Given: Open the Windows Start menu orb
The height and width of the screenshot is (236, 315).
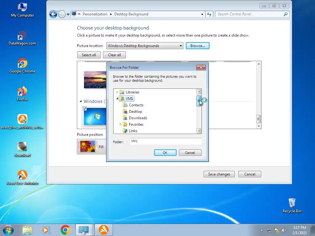Looking at the screenshot, I should point(8,230).
